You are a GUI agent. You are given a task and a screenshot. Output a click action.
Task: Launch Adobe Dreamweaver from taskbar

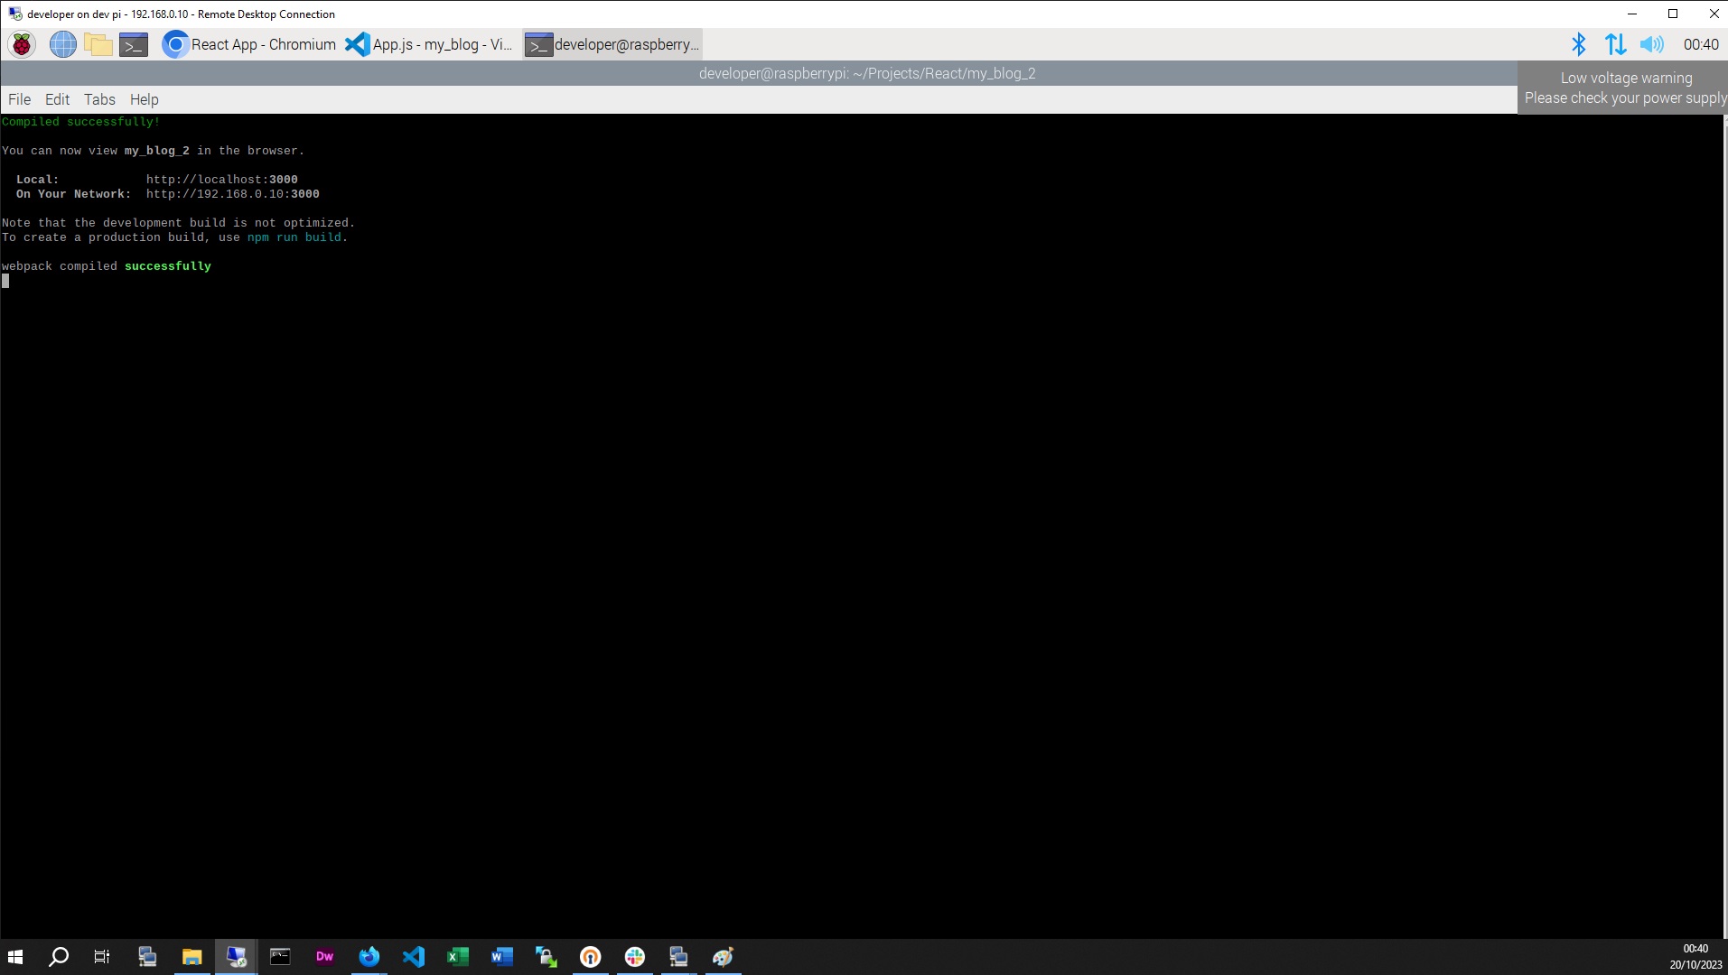pos(324,957)
